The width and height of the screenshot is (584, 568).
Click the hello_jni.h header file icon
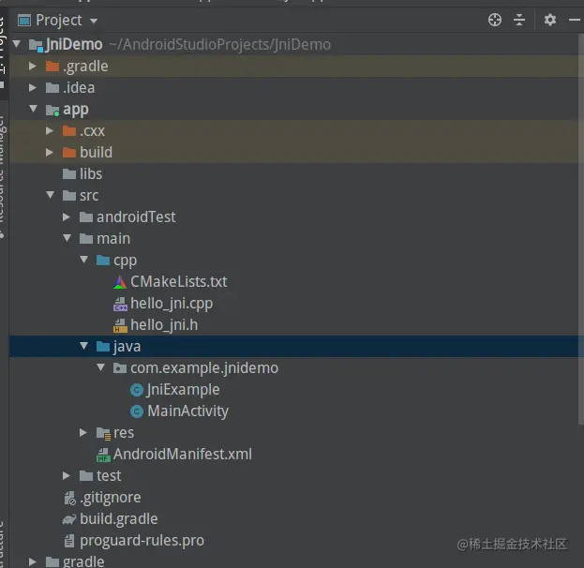click(x=120, y=325)
